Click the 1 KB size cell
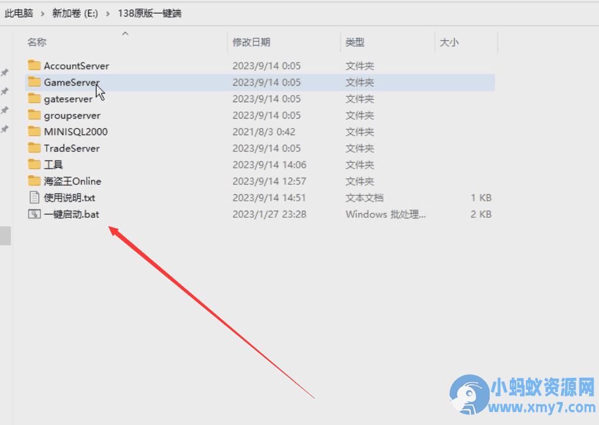 [481, 197]
